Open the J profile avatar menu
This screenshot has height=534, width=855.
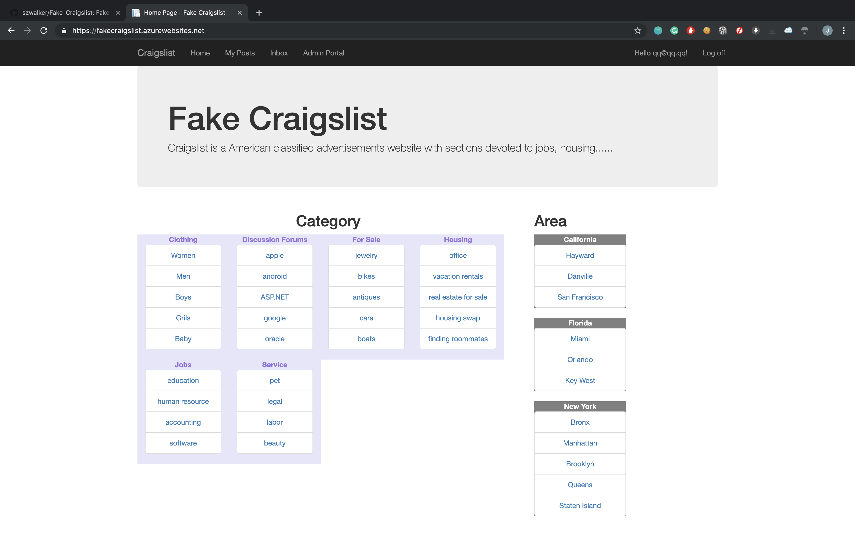click(x=828, y=31)
